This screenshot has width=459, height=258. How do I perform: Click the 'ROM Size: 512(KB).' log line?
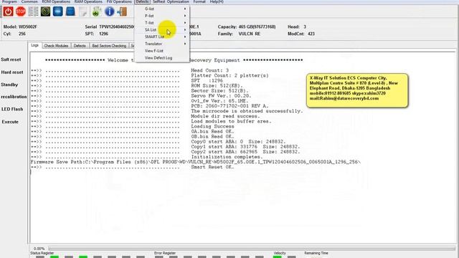[217, 86]
